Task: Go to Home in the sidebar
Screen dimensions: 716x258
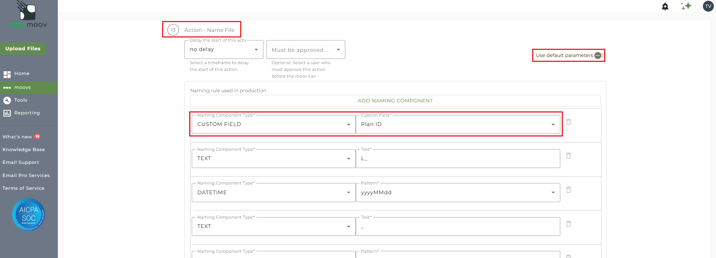Action: [21, 73]
